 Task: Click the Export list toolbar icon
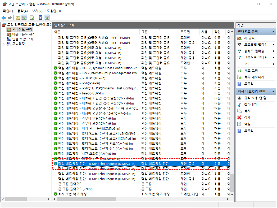tap(32, 18)
